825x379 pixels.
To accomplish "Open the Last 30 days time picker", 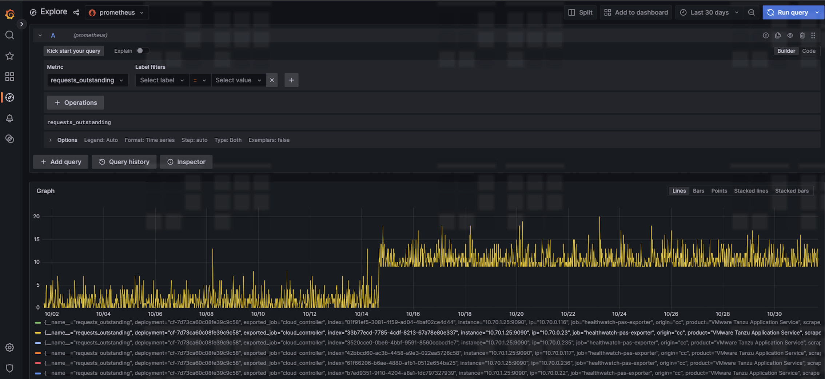I will point(708,12).
